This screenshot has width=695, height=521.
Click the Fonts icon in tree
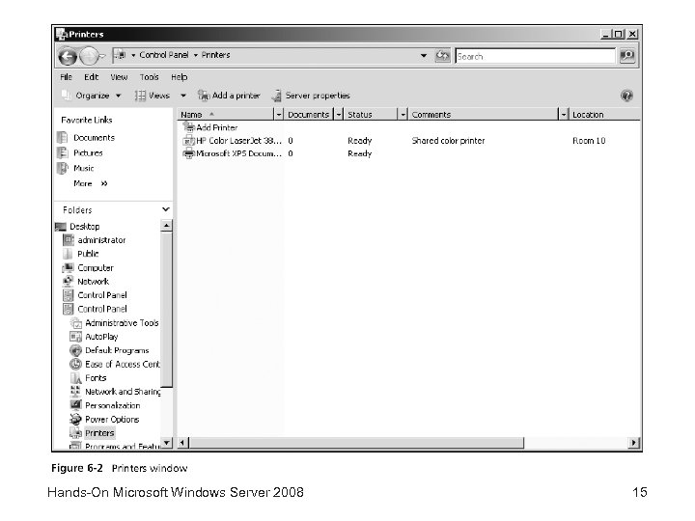(76, 378)
